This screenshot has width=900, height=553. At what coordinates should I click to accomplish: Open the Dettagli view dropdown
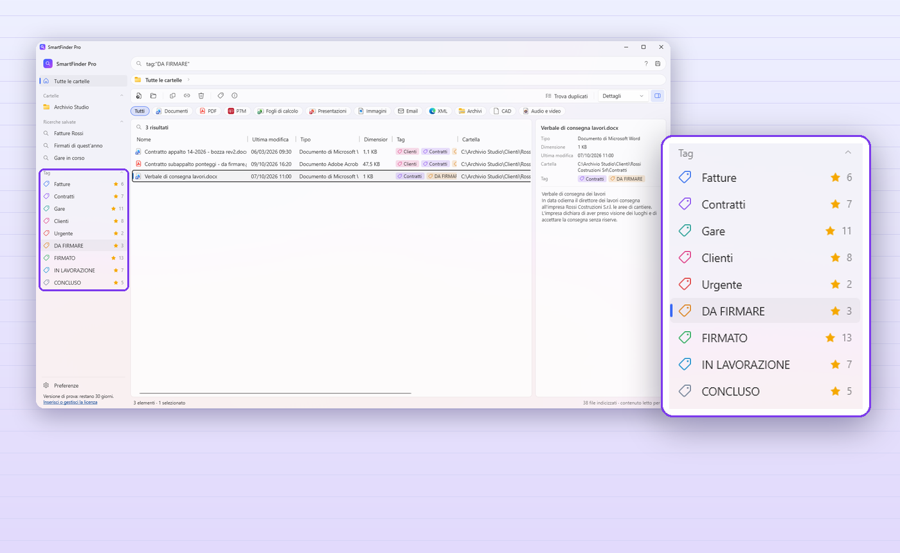(x=622, y=96)
